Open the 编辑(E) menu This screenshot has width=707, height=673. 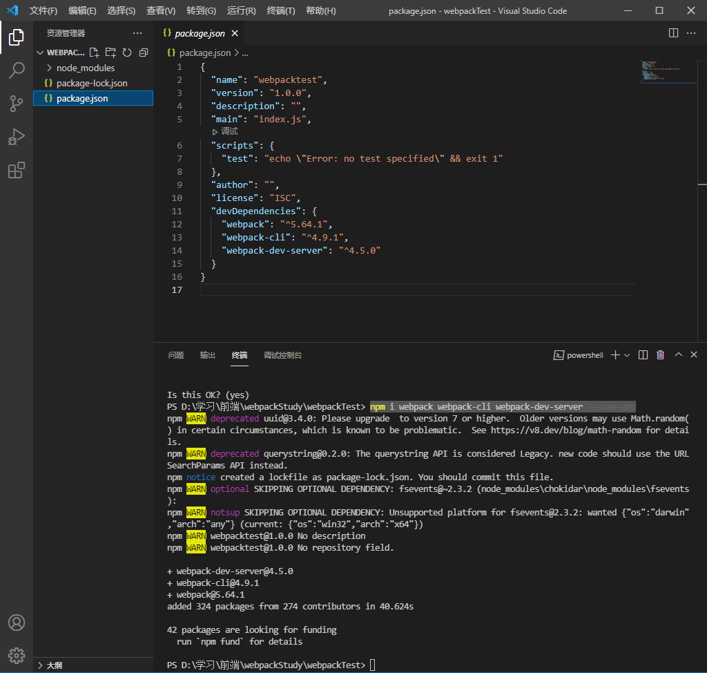point(82,11)
